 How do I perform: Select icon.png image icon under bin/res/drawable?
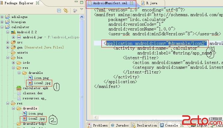30,78
